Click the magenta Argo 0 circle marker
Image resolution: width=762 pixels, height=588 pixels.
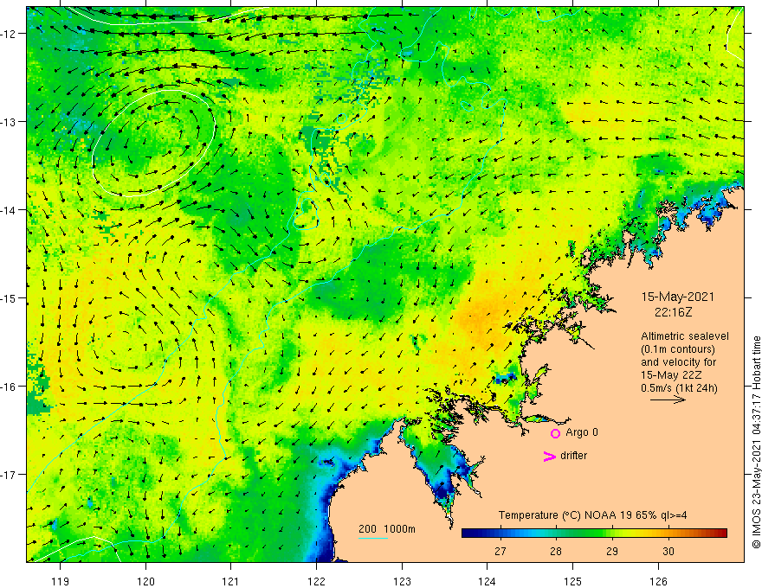point(555,433)
